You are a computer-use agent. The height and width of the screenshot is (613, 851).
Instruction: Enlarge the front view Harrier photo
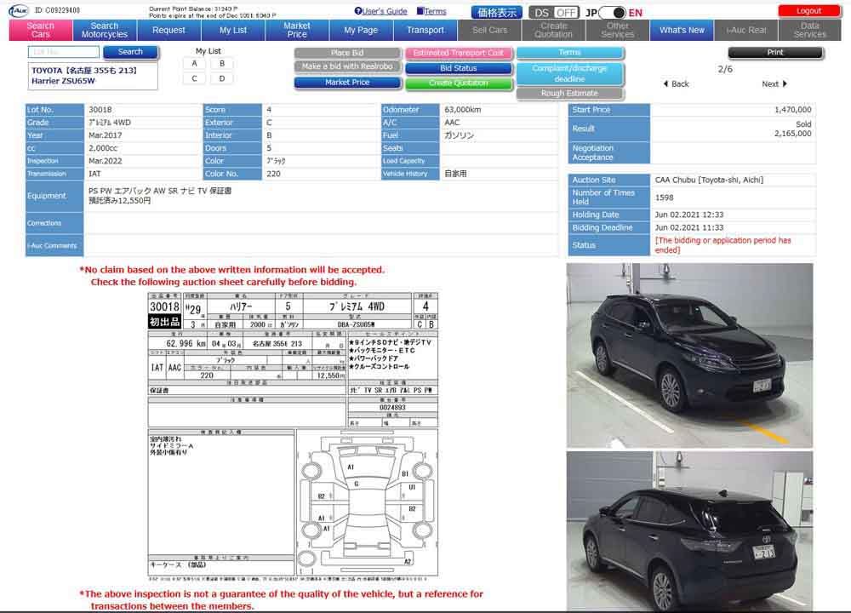tap(690, 355)
